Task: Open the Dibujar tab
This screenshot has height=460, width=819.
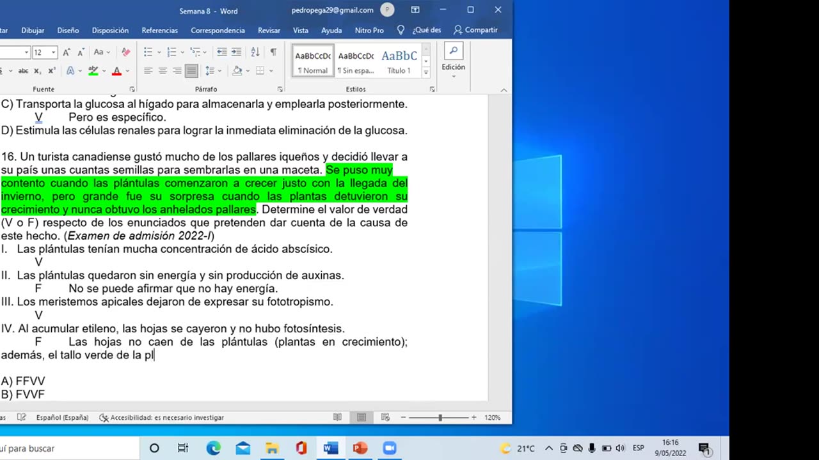Action: (33, 30)
